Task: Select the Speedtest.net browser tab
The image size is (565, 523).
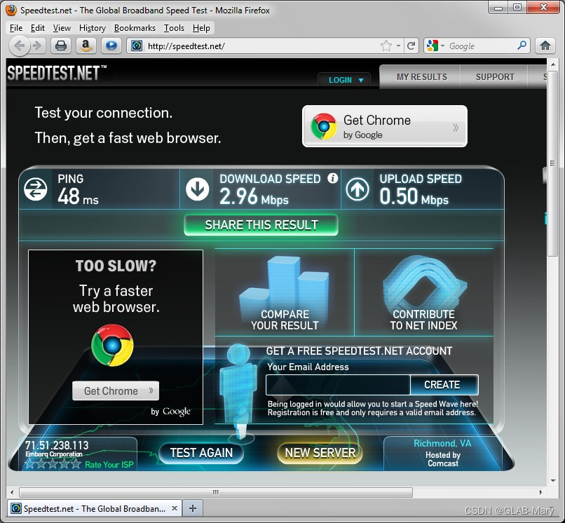Action: coord(95,508)
